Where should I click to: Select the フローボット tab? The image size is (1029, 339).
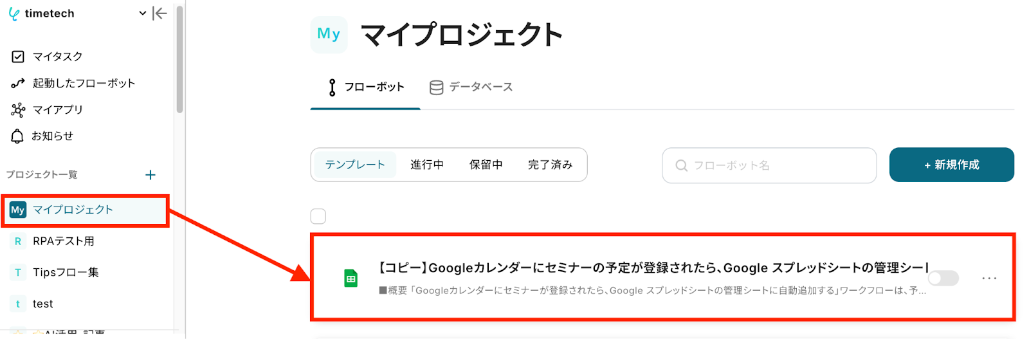point(366,87)
